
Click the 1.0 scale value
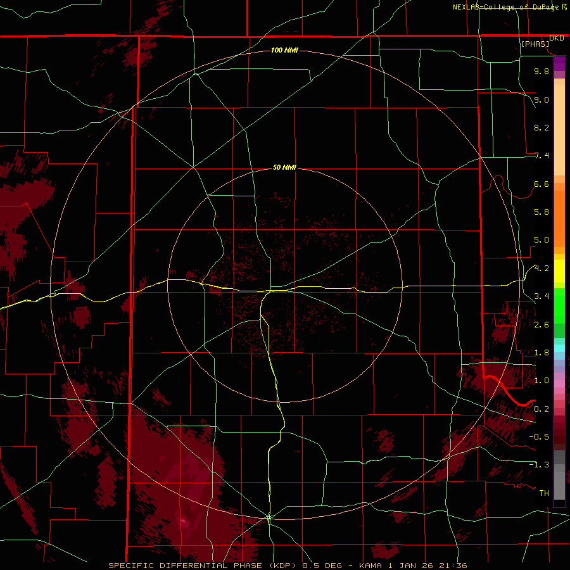pos(541,381)
